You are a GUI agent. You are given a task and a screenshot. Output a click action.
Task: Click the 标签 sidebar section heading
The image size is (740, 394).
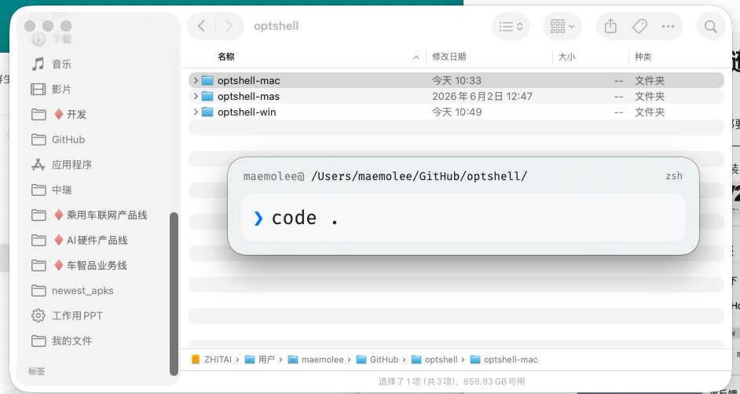click(x=36, y=371)
